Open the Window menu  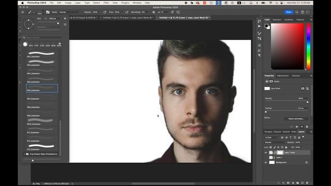click(137, 3)
